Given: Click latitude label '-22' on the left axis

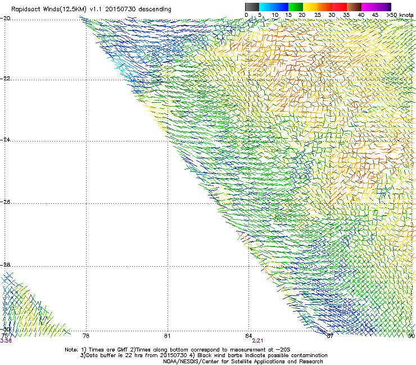Looking at the screenshot, I should click(5, 79).
